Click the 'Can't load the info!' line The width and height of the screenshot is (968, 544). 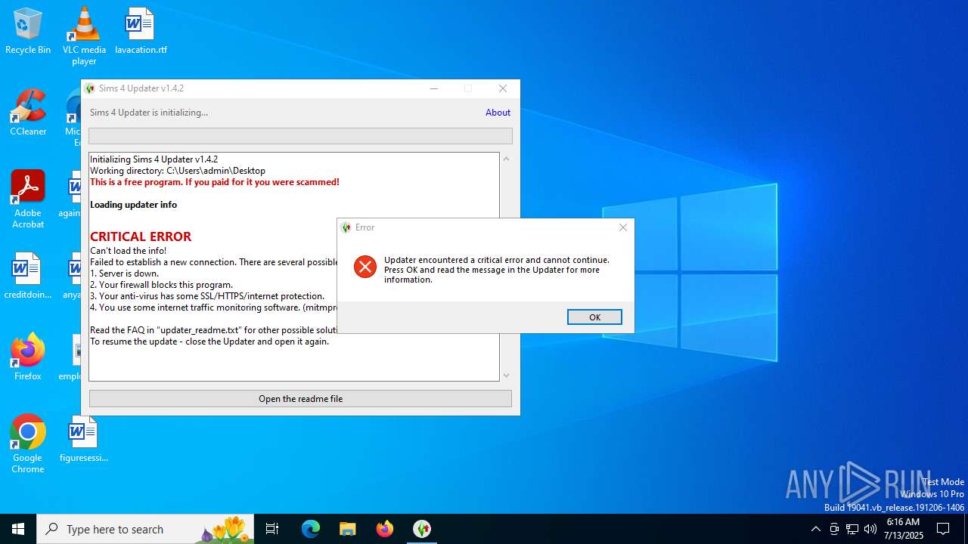coord(129,251)
